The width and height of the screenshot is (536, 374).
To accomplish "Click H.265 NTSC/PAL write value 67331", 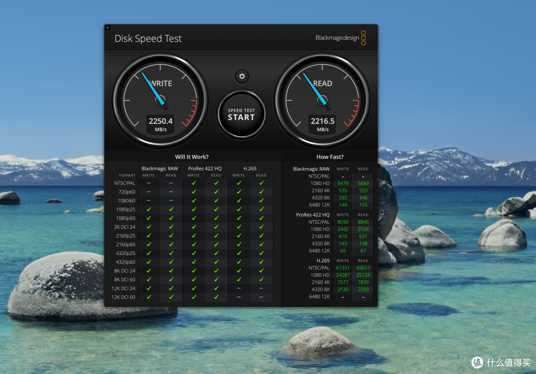I will pyautogui.click(x=343, y=268).
